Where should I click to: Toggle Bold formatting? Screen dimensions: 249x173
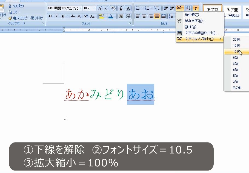tap(50, 16)
